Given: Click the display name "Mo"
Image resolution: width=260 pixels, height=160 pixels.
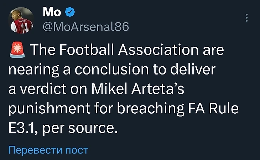Looking at the screenshot, I should click(x=52, y=13).
